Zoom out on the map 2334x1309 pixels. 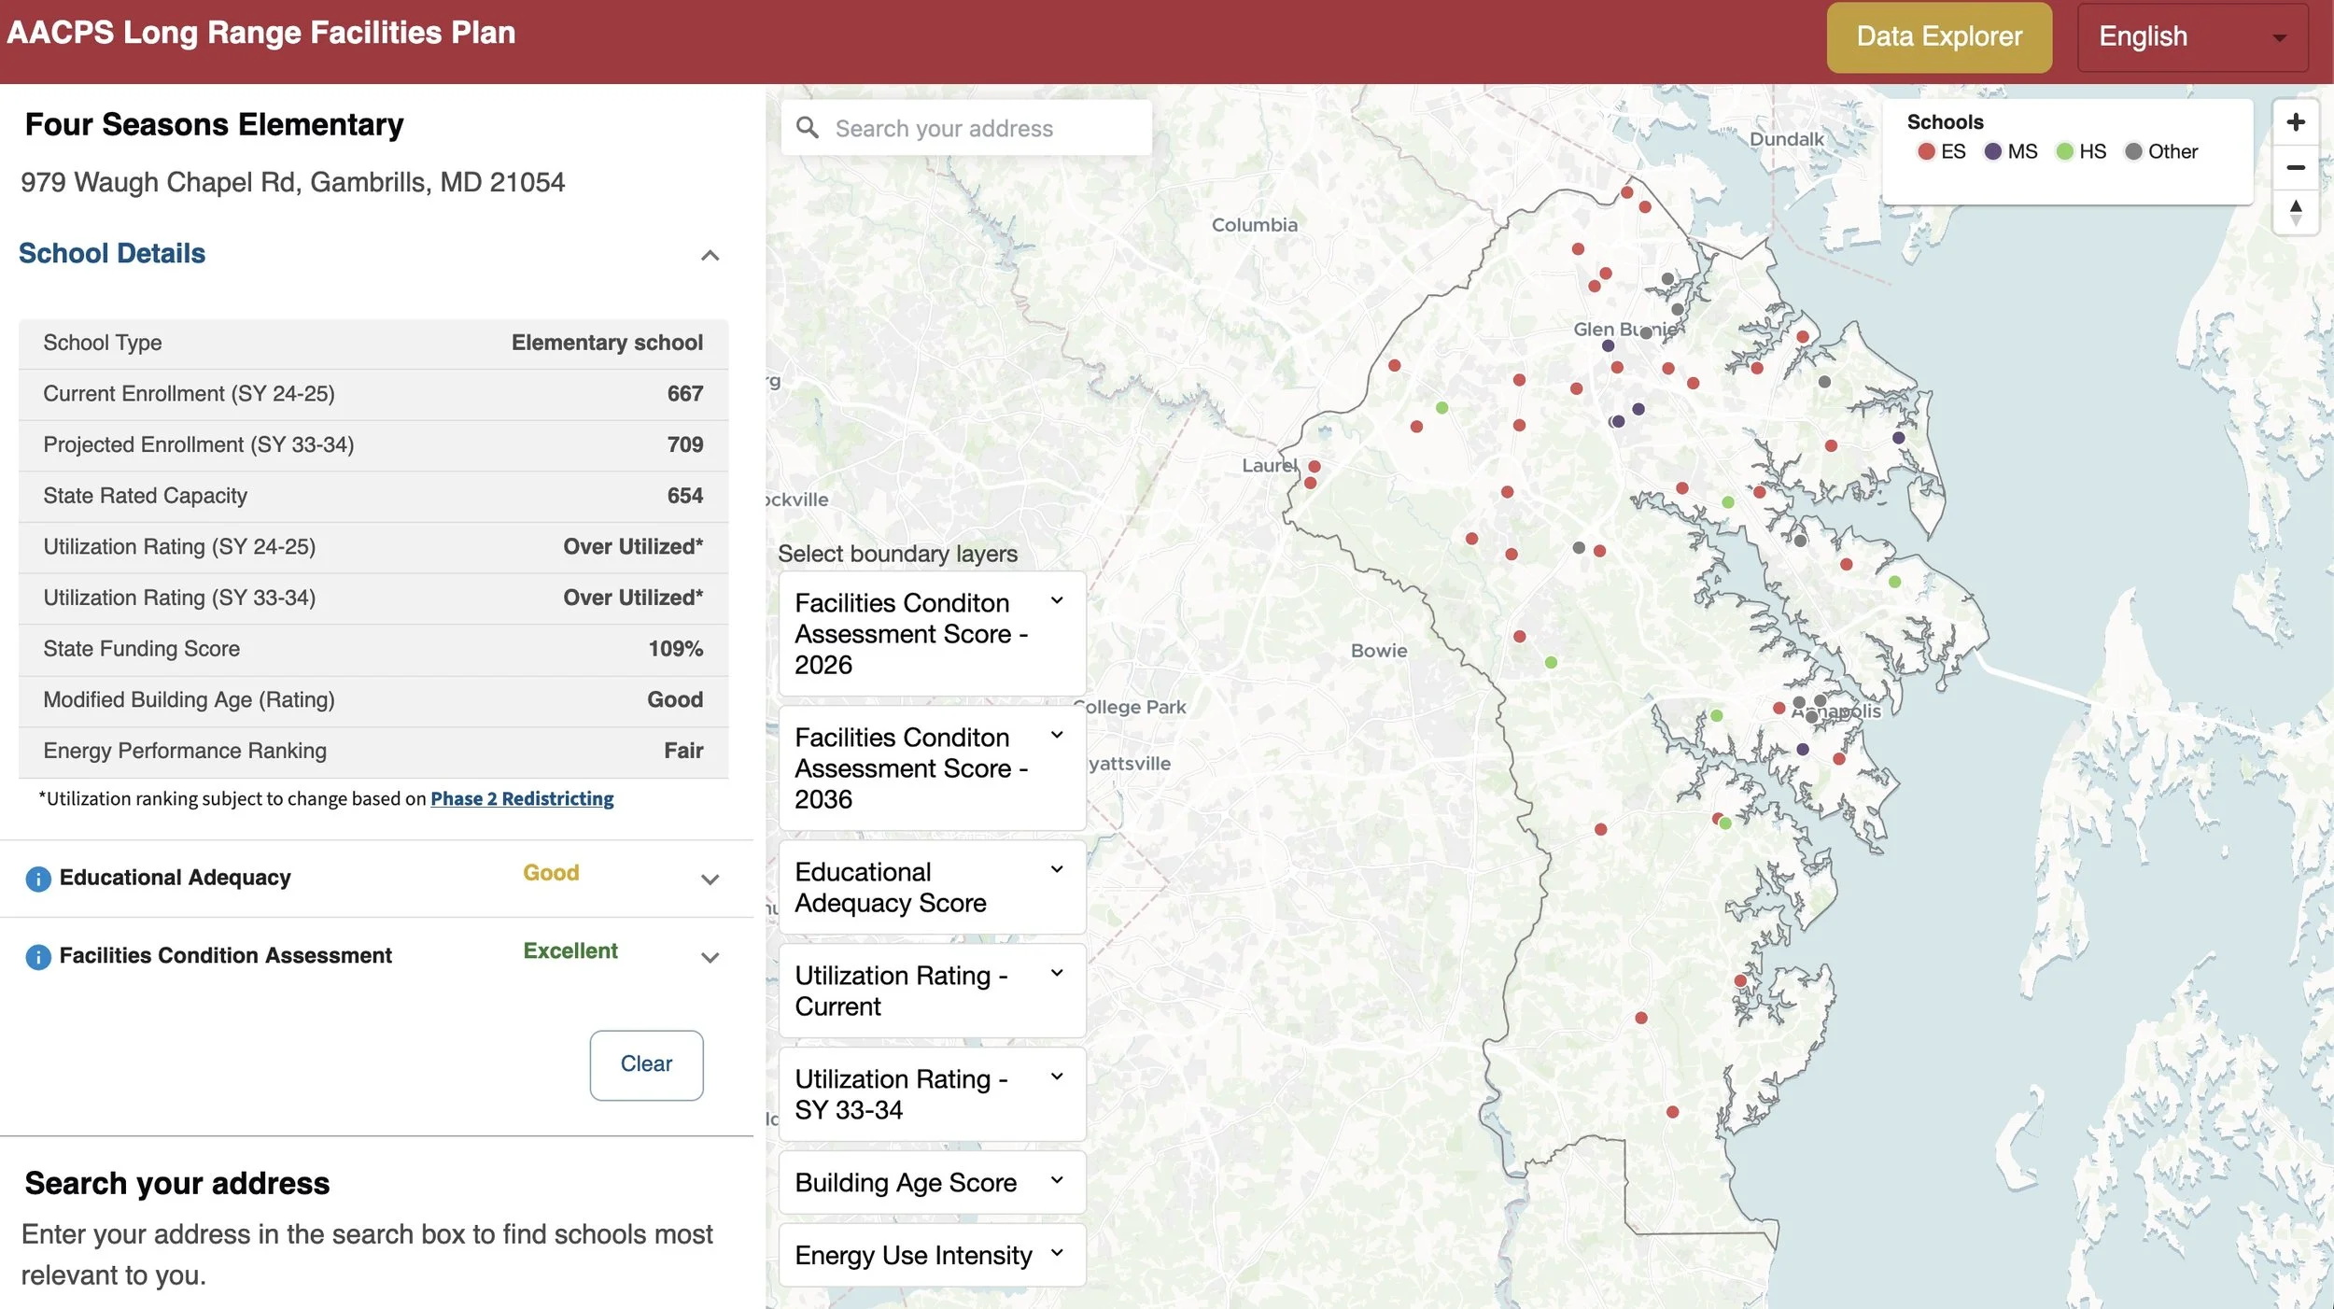pos(2295,167)
